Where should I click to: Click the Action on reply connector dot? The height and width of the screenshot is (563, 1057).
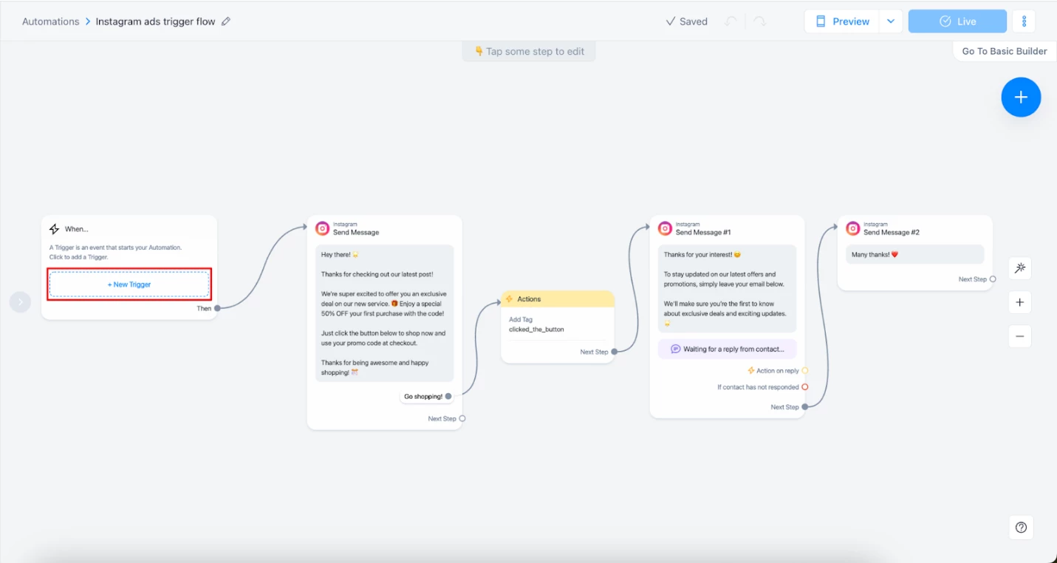pos(805,371)
